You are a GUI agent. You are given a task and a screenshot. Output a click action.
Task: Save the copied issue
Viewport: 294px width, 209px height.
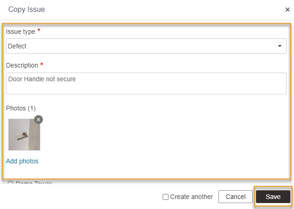coord(273,197)
